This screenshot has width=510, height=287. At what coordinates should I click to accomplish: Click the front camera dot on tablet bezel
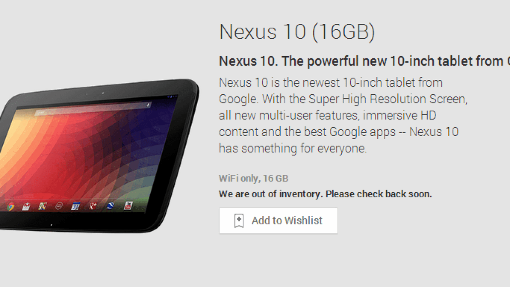click(x=102, y=93)
